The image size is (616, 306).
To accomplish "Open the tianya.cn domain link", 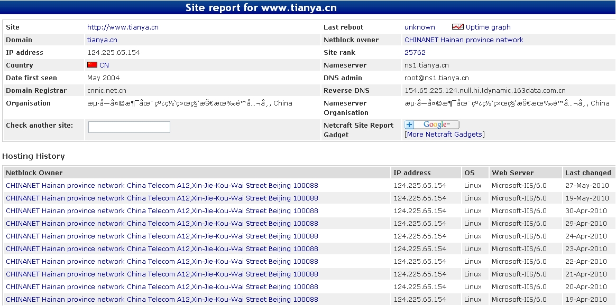I will click(x=102, y=40).
